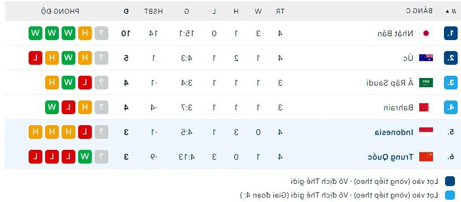Viewport: 461px width, 202px height.
Task: Sort the table by the # rank arrow
Action: [451, 11]
